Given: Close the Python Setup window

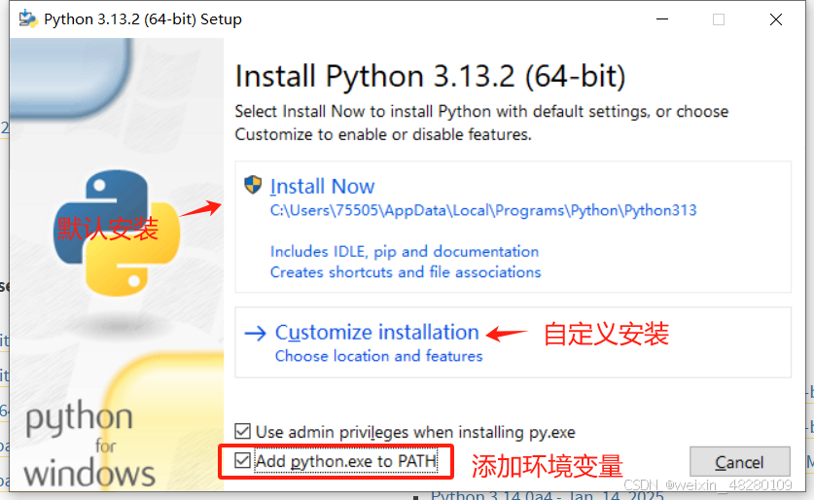Looking at the screenshot, I should (775, 19).
